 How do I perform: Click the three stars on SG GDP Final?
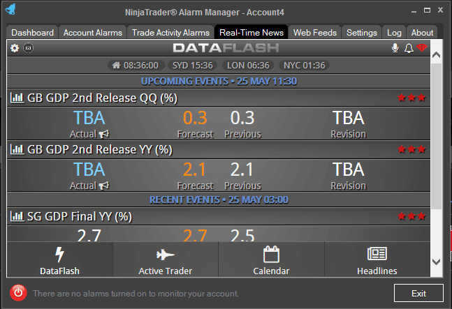(411, 216)
